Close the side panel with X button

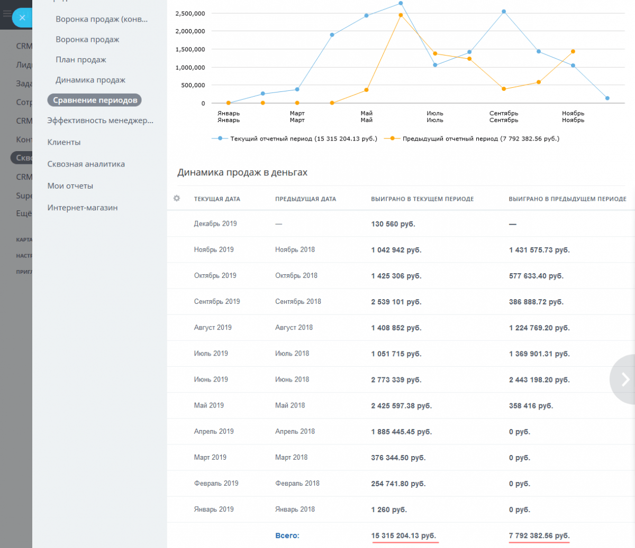pos(22,17)
